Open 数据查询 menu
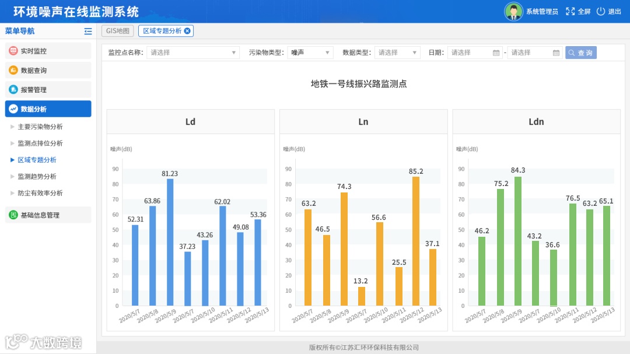This screenshot has width=630, height=354. (x=48, y=70)
